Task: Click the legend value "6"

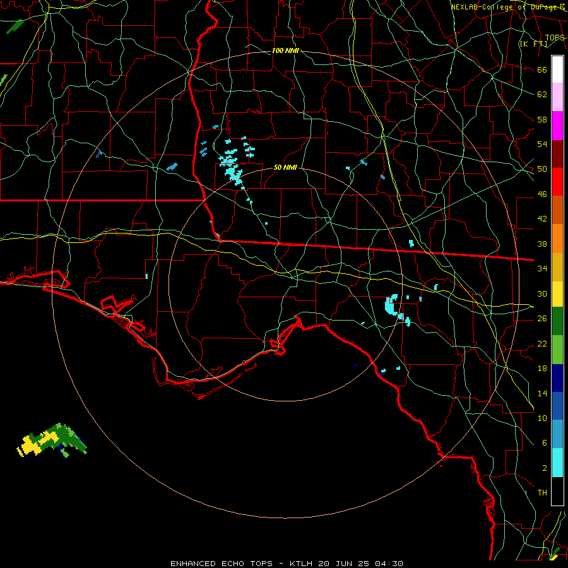Action: [544, 443]
